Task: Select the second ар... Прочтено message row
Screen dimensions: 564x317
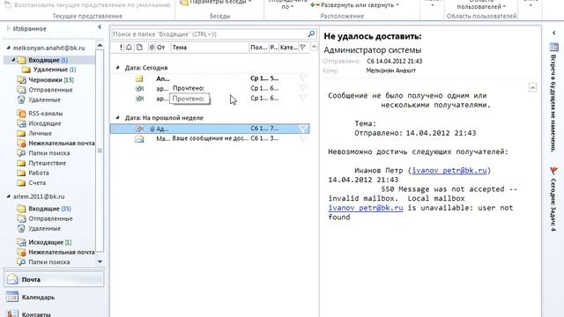Action: tap(210, 98)
